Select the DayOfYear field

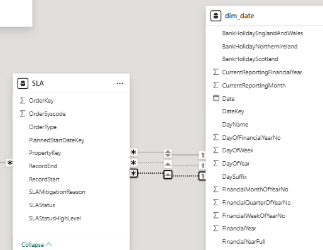point(236,164)
